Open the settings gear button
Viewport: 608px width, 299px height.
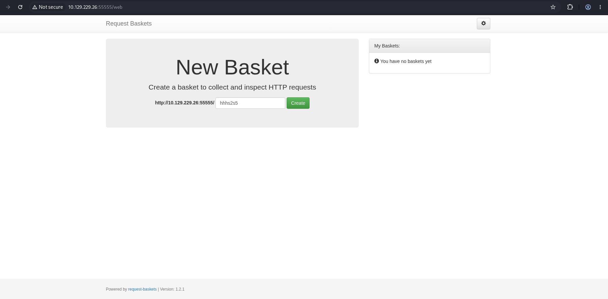[483, 24]
